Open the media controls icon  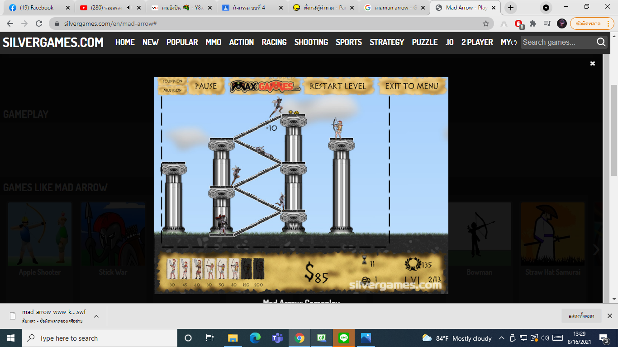[x=547, y=23]
